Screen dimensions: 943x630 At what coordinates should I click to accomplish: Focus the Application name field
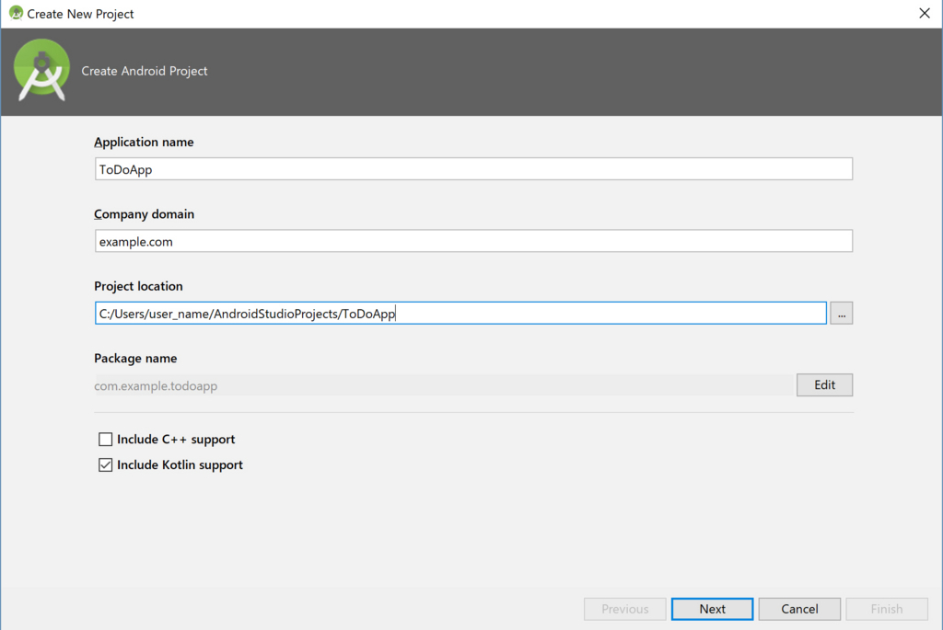473,168
